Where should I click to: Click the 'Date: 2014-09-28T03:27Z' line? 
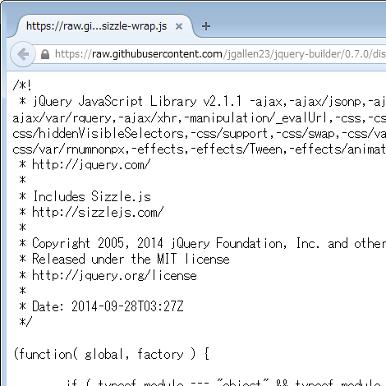pos(101,306)
